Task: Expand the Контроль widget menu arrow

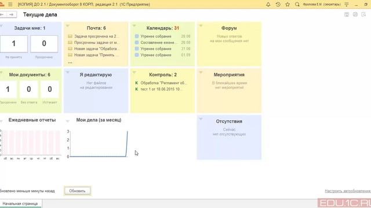Action: point(134,72)
